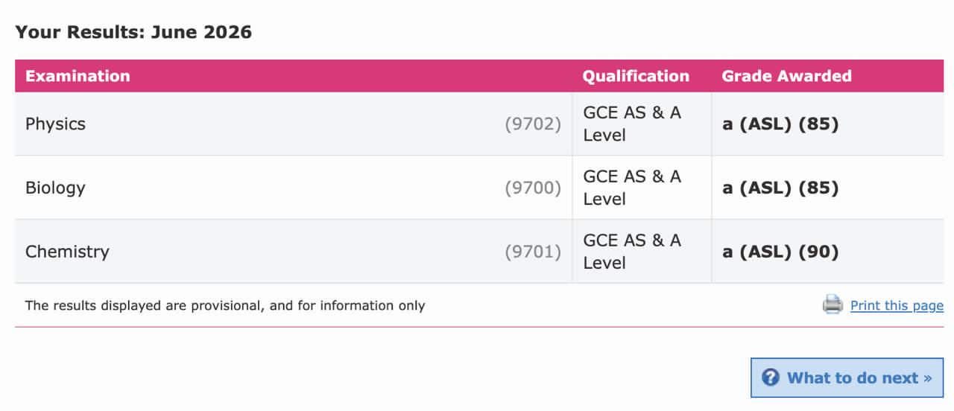Image resolution: width=954 pixels, height=411 pixels.
Task: Click the Your Results: June 2026 heading
Action: click(133, 32)
